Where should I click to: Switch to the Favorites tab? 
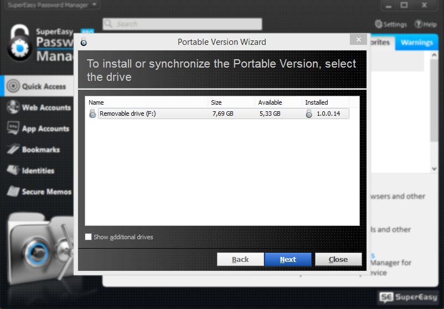(380, 43)
